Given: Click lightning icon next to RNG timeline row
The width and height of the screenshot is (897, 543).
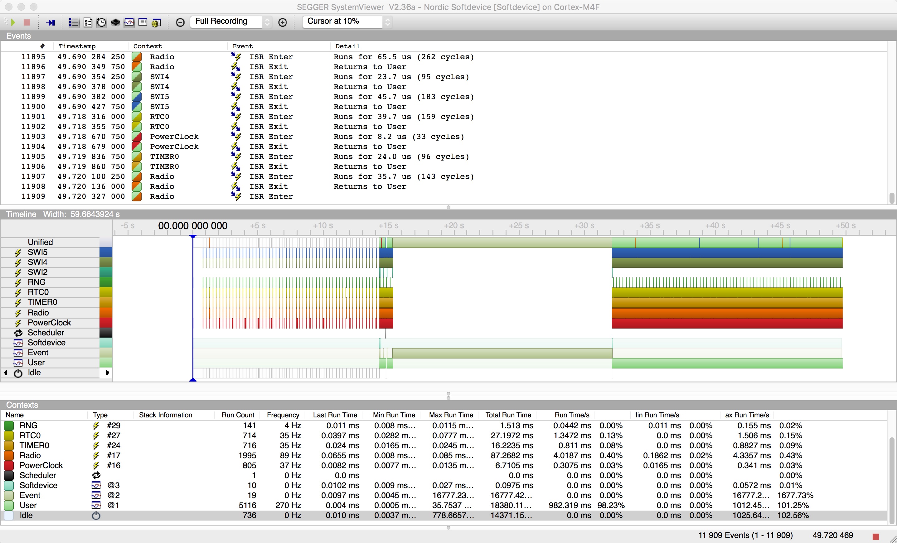Looking at the screenshot, I should pos(18,282).
